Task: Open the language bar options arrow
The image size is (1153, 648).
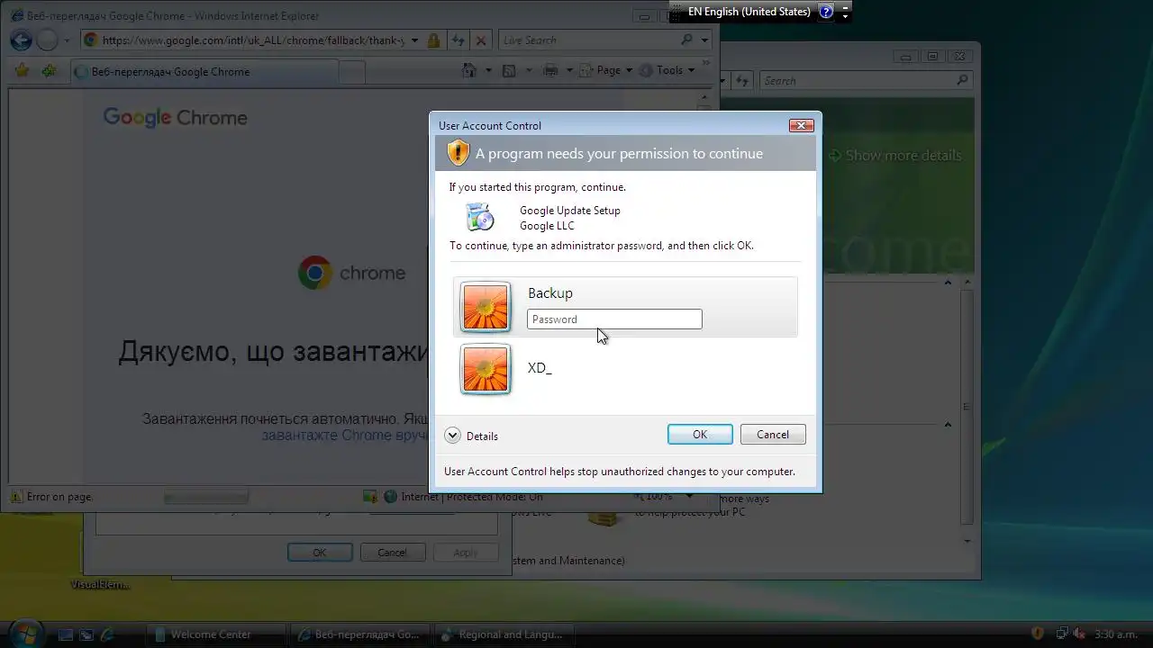Action: click(x=845, y=15)
